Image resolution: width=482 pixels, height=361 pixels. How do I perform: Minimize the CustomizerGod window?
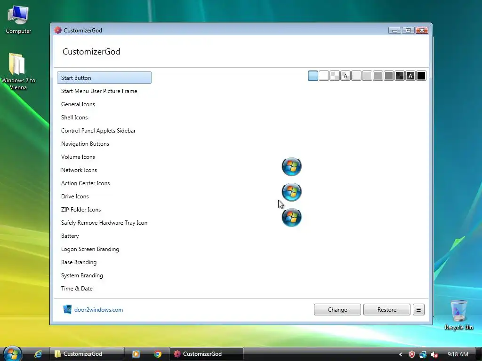pos(394,31)
